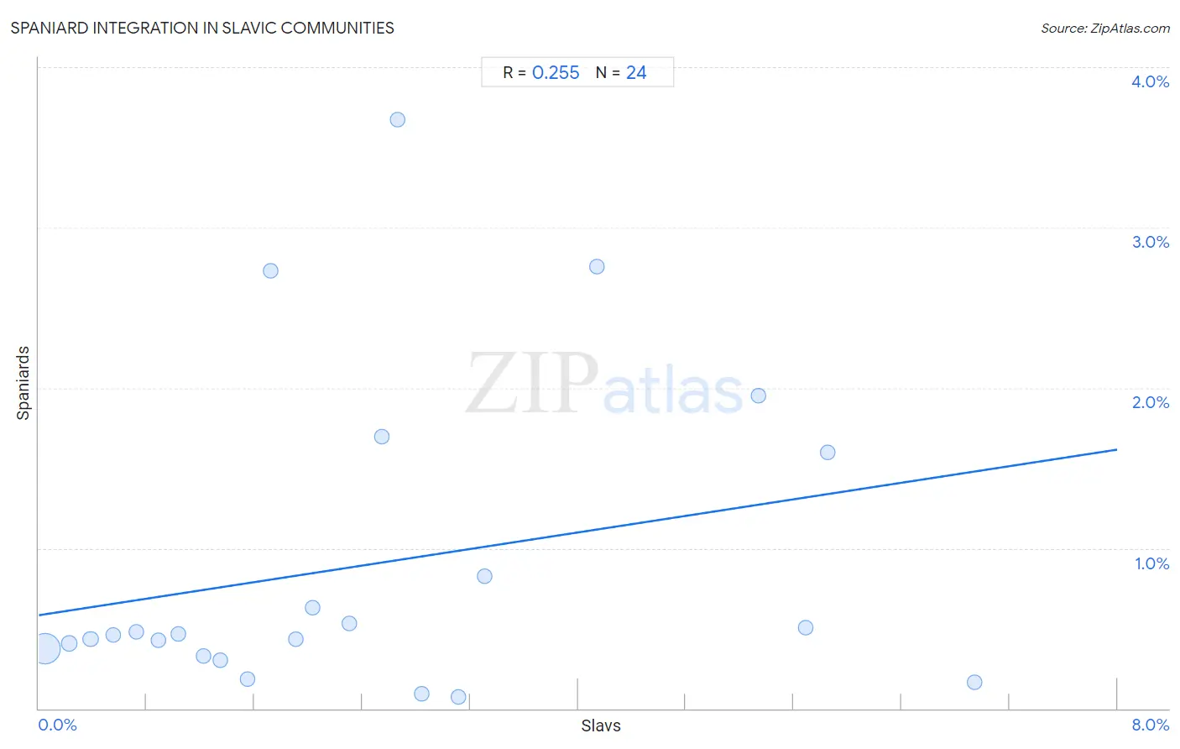Image resolution: width=1180 pixels, height=749 pixels.
Task: Select the large bubble at 0.0% Slavs
Action: click(x=46, y=648)
